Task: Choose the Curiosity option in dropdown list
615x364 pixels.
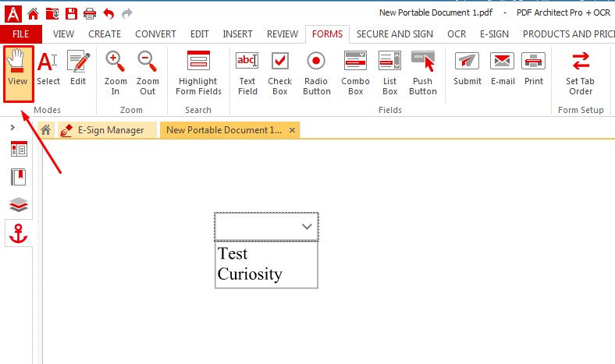Action: (x=266, y=274)
